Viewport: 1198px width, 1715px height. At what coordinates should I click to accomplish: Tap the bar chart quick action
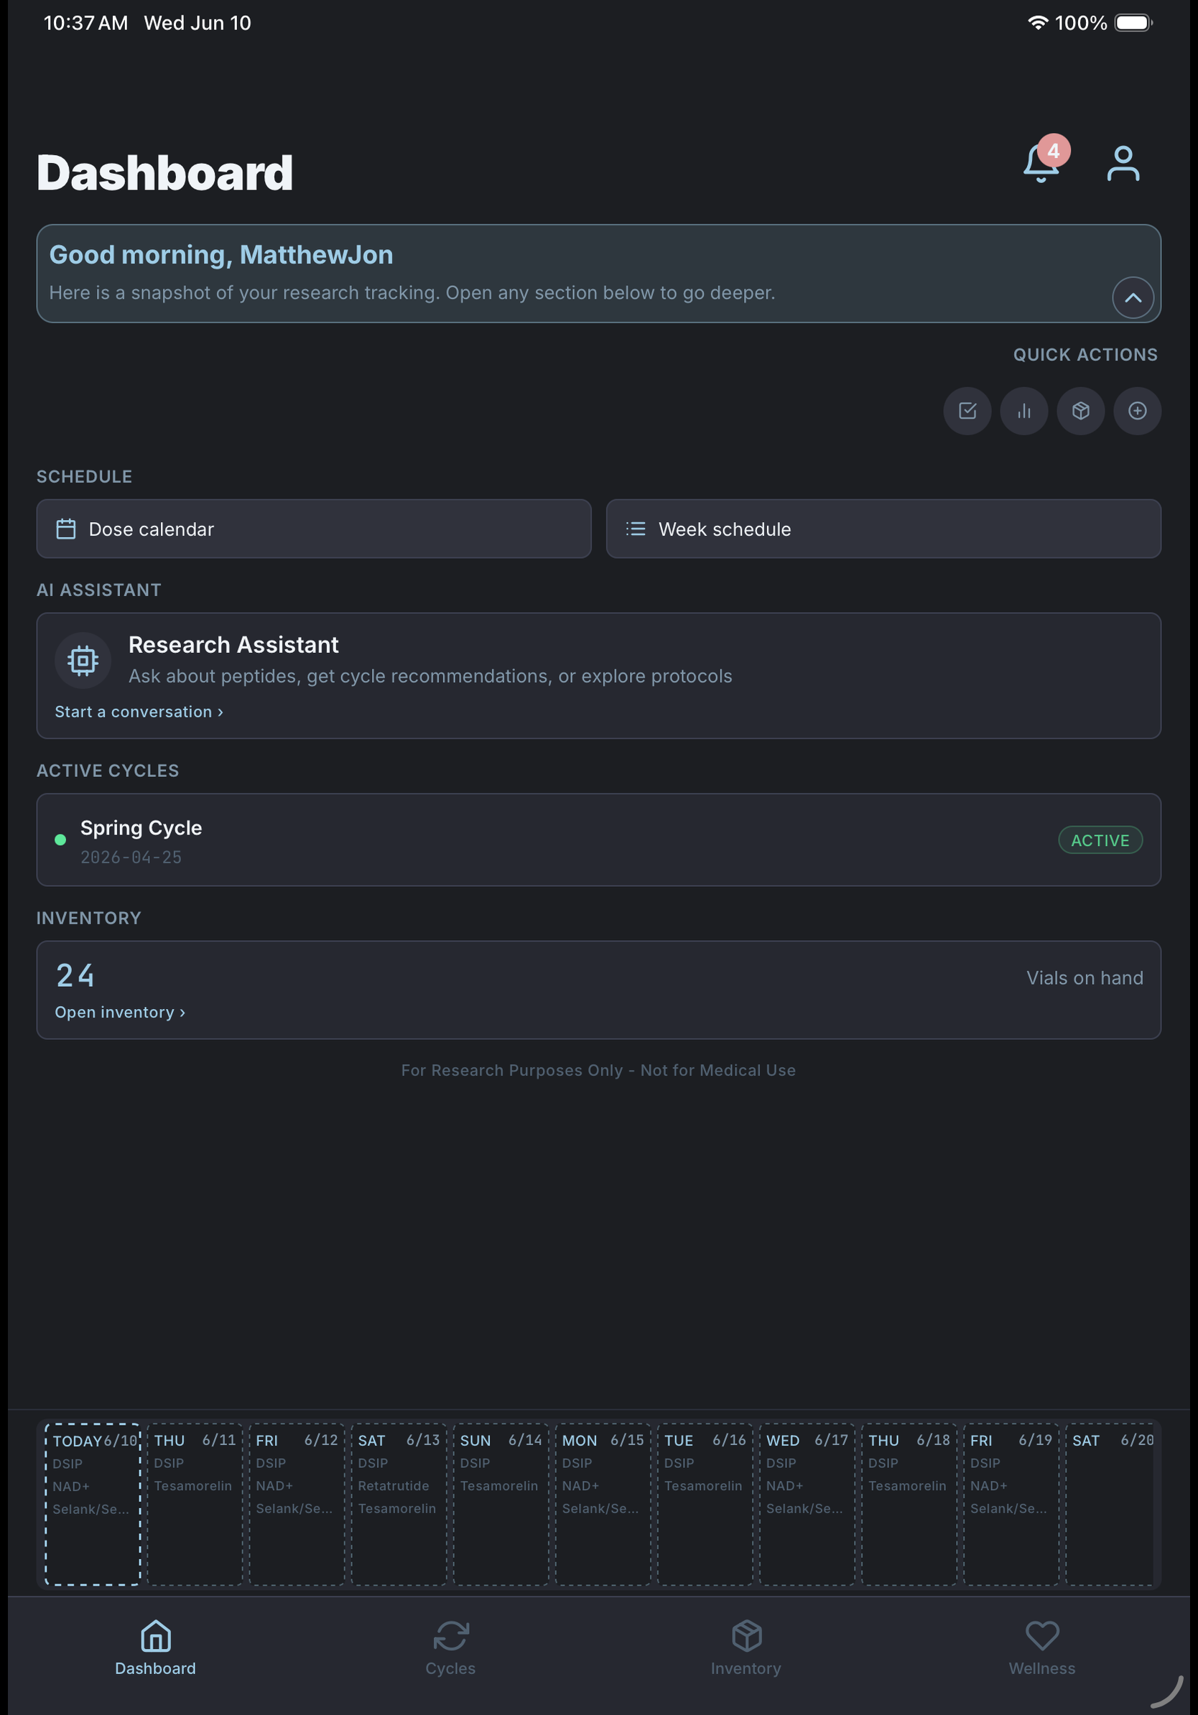click(x=1024, y=411)
